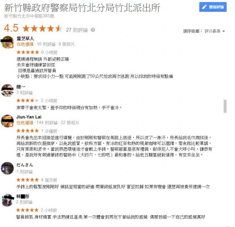This screenshot has height=227, width=235.
Task: Click reviewer name 總一
Action: pyautogui.click(x=21, y=87)
